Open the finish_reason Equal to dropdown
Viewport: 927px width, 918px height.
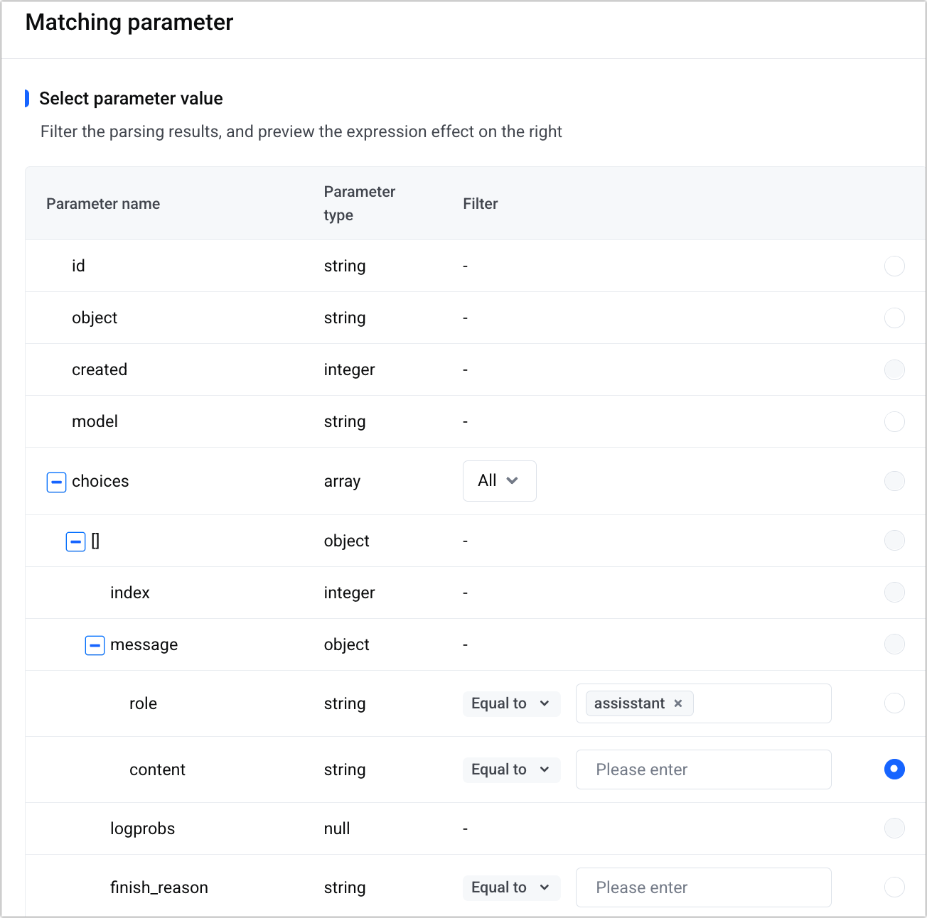[x=511, y=887]
